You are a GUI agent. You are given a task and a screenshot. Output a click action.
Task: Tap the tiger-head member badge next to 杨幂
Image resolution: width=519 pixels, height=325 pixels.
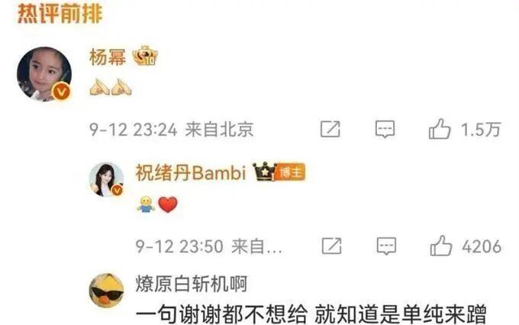[x=145, y=56]
